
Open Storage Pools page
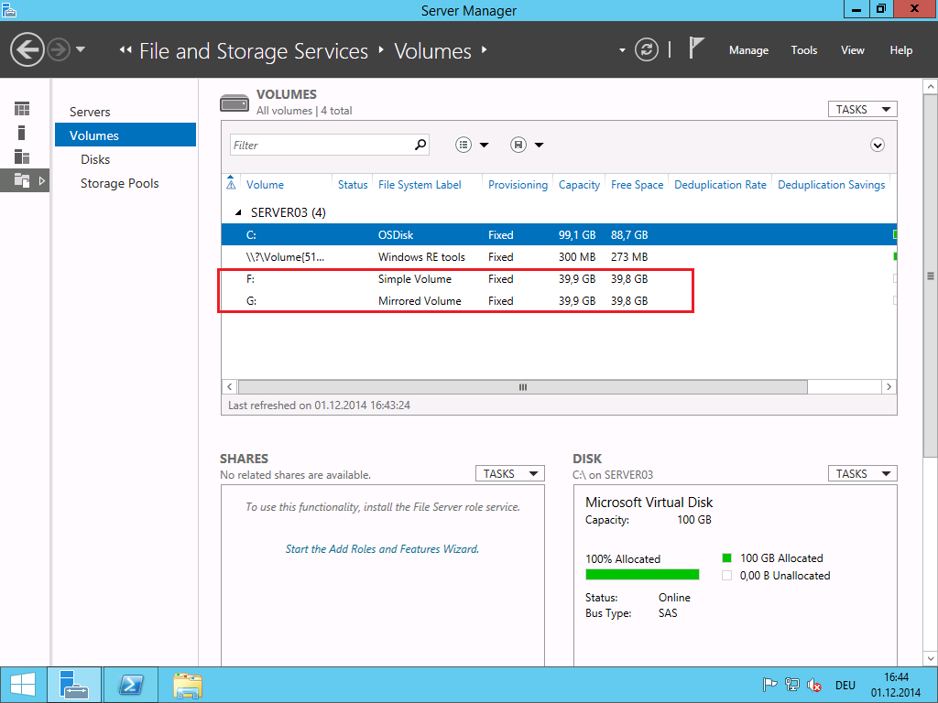coord(120,183)
